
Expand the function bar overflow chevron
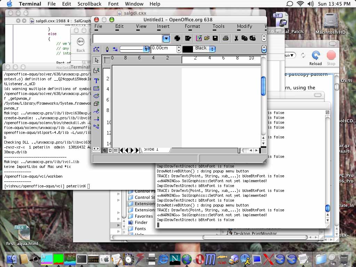point(264,38)
